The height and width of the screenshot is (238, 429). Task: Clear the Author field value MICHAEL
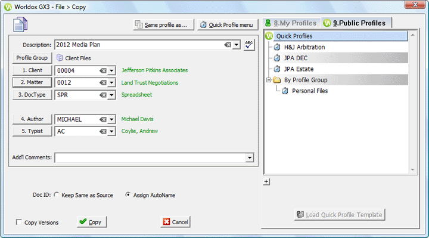point(103,119)
